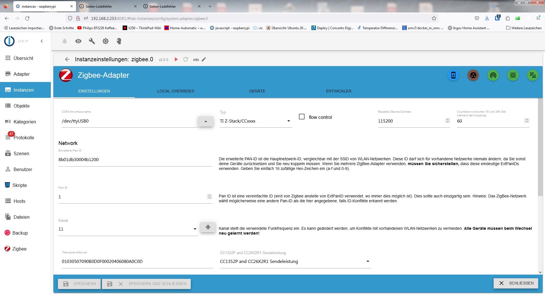Screen dimensions: 545x295
Task: Click the notifications bell icon
Action: [65, 41]
